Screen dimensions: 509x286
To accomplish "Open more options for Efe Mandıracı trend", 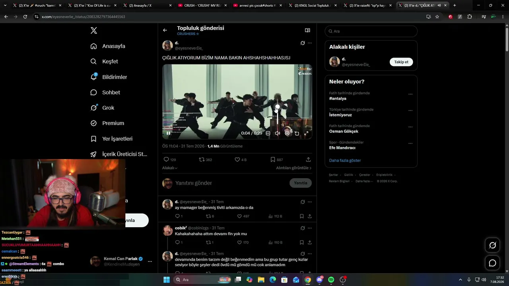I will click(410, 143).
